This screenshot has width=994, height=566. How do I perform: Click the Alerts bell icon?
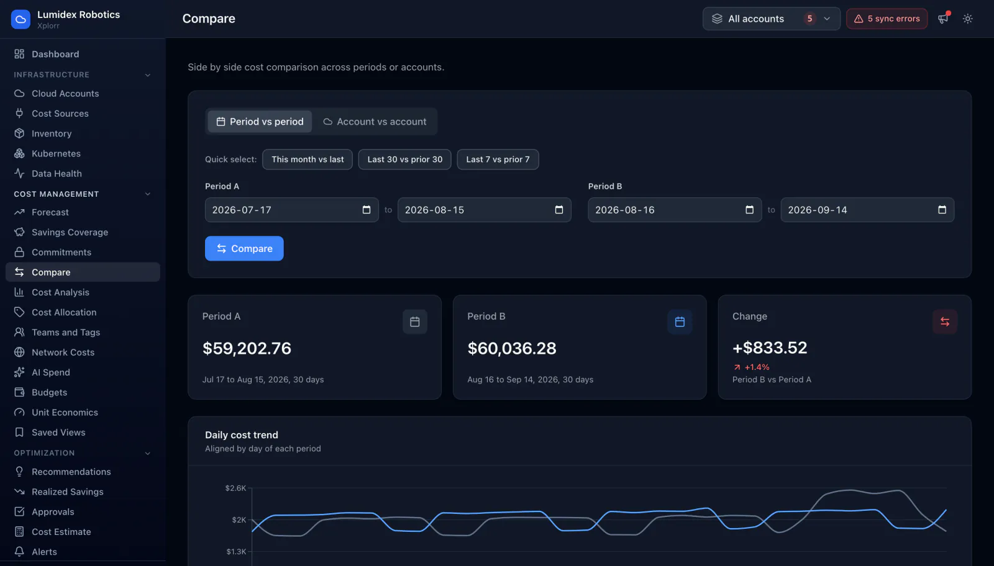click(x=19, y=552)
